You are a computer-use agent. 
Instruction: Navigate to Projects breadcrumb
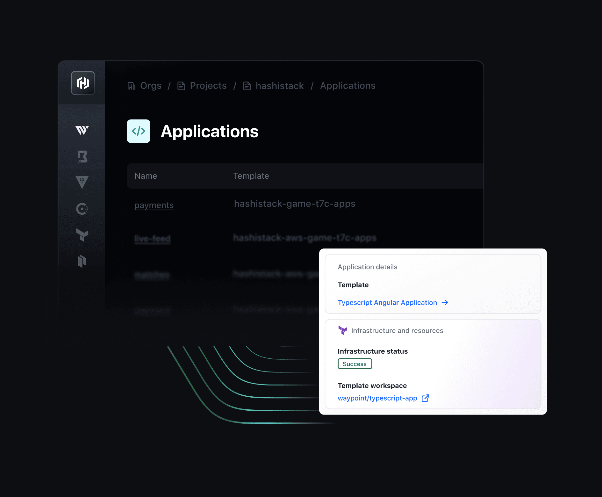coord(208,86)
